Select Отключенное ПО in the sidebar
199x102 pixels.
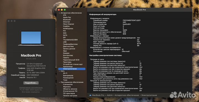pyautogui.click(x=70, y=91)
